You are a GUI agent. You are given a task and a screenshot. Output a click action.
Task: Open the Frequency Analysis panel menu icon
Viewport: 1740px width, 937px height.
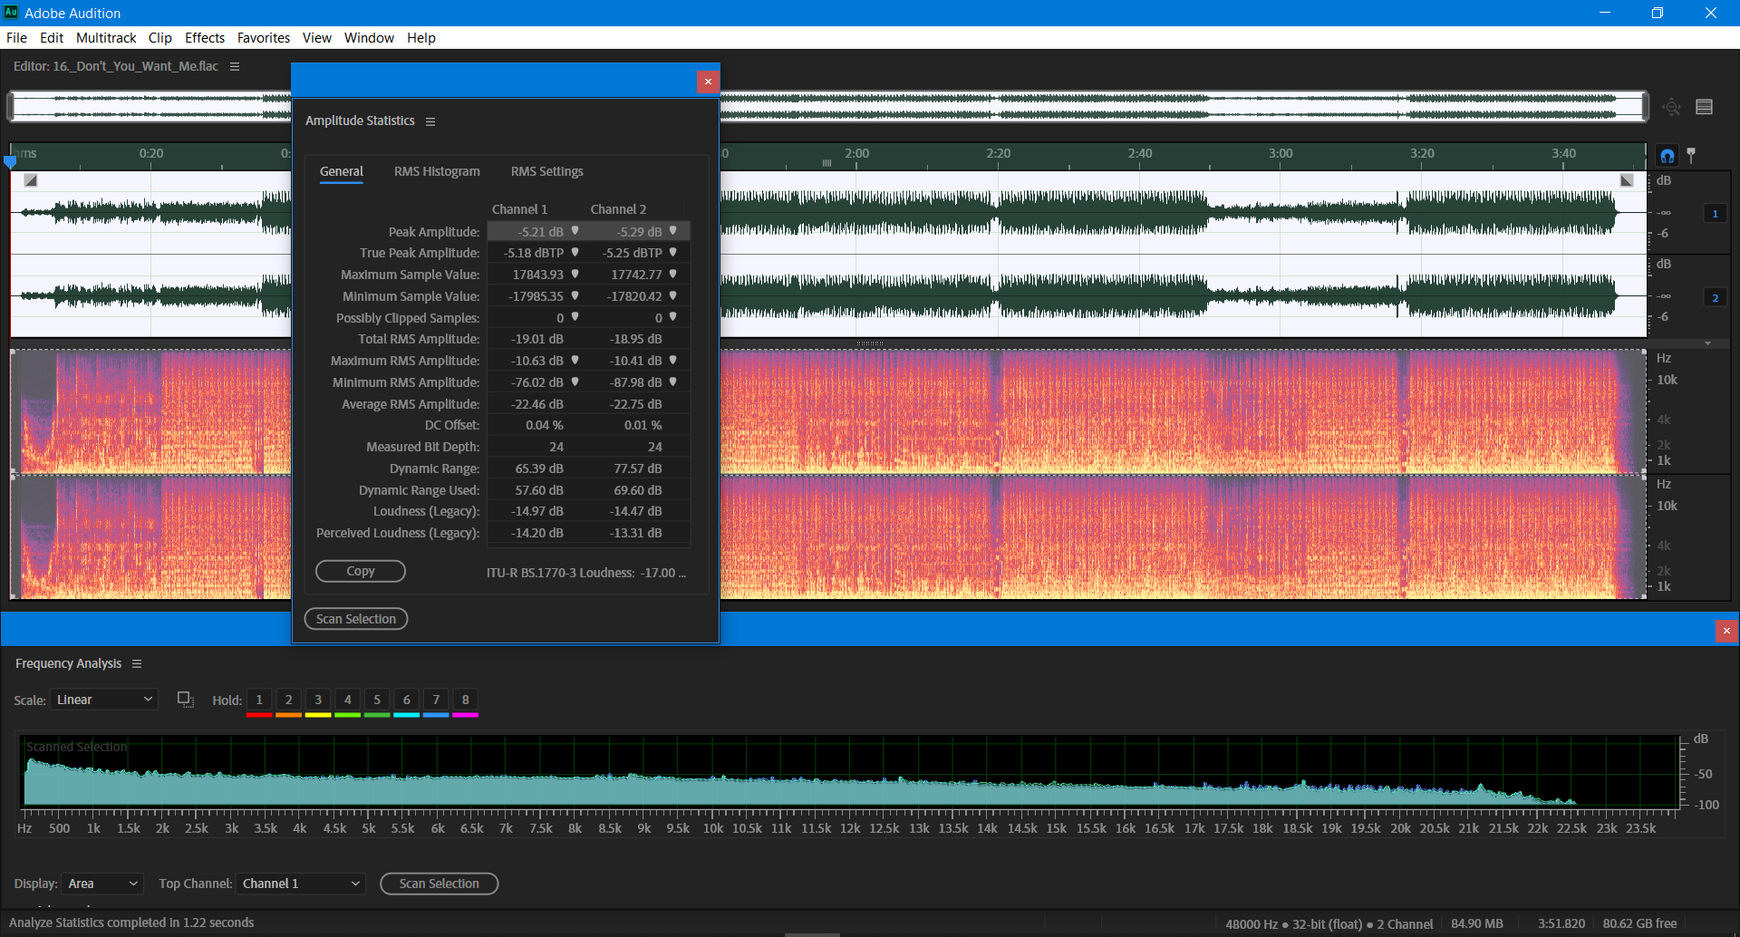click(137, 663)
